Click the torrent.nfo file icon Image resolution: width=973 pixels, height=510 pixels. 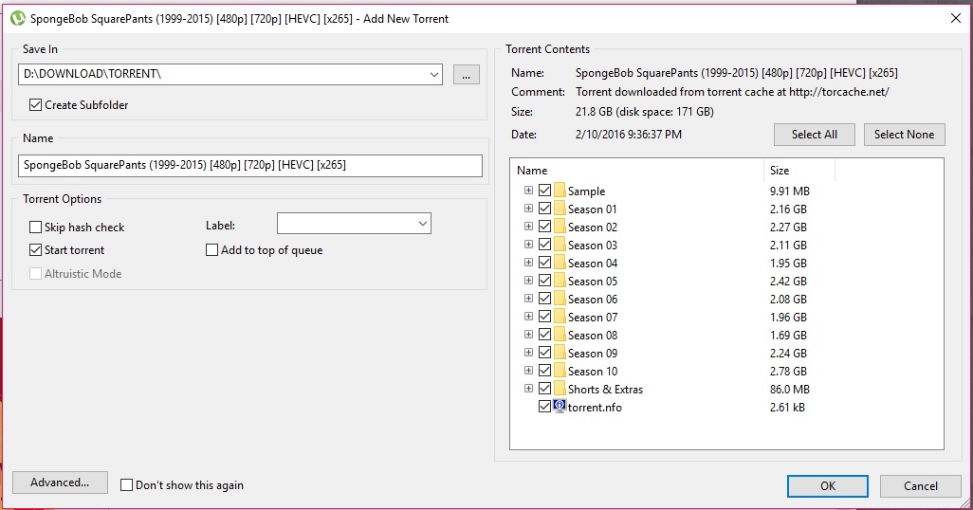tap(560, 407)
